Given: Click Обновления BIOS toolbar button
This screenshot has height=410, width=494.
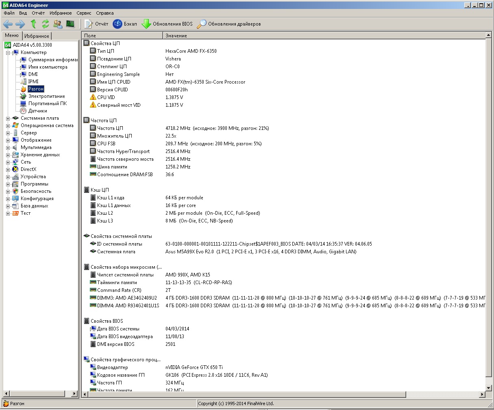Looking at the screenshot, I should pos(167,24).
